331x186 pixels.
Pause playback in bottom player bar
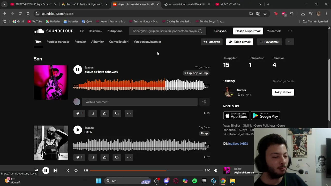(46, 171)
